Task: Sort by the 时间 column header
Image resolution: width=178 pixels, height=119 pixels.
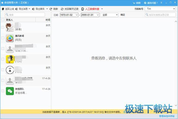Action: [x=48, y=20]
